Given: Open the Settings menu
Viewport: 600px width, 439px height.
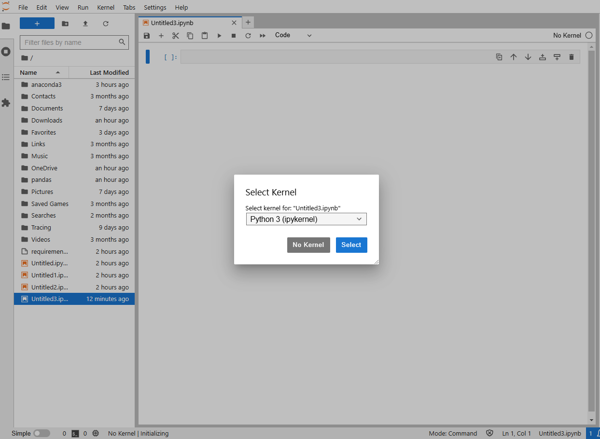Looking at the screenshot, I should pos(155,7).
